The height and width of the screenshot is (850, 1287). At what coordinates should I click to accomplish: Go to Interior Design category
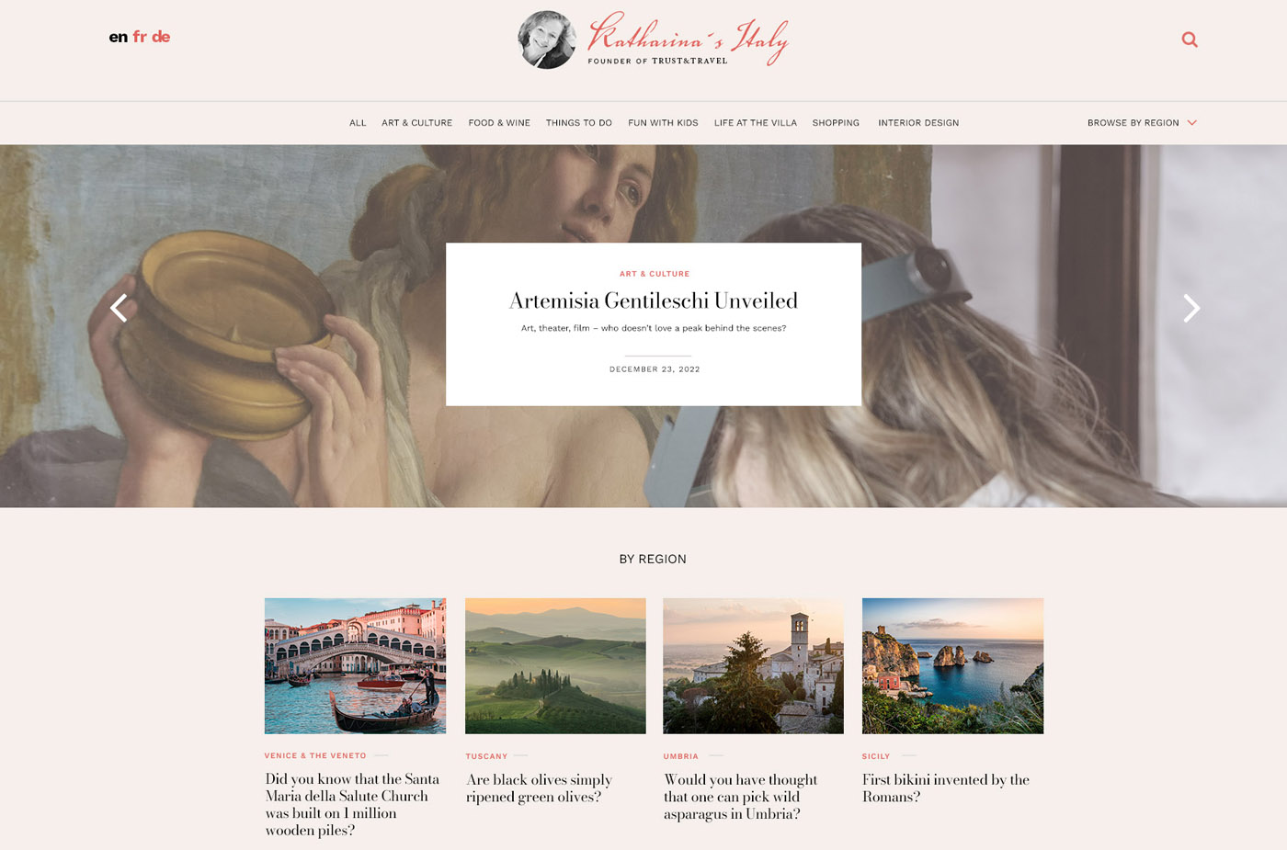pos(918,123)
